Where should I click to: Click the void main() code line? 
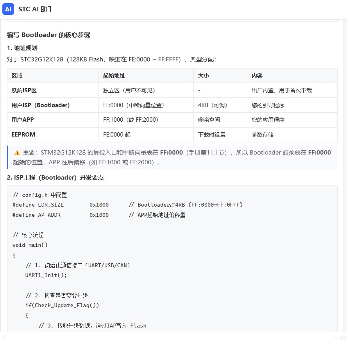click(30, 245)
